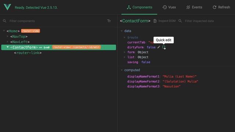Image resolution: width=235 pixels, height=132 pixels.
Task: Expand the list Object entry
Action: [x=124, y=57]
